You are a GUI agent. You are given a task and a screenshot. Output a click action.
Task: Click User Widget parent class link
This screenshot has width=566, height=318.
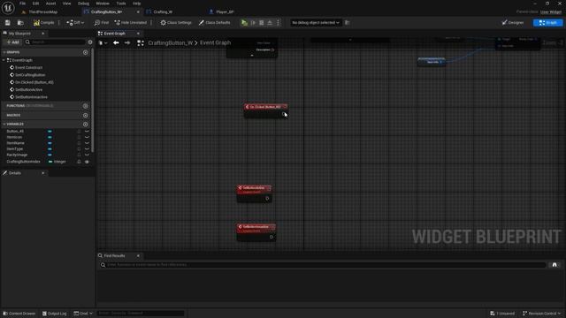tap(551, 11)
